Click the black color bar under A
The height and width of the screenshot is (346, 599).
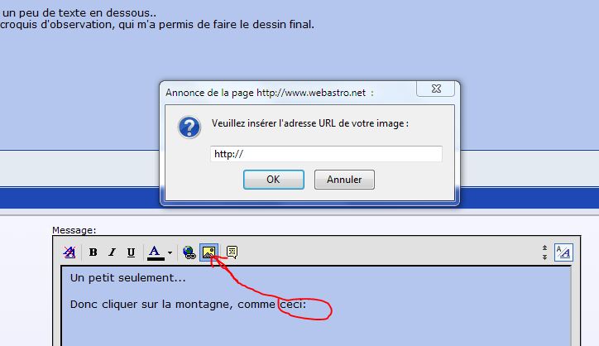pos(156,259)
